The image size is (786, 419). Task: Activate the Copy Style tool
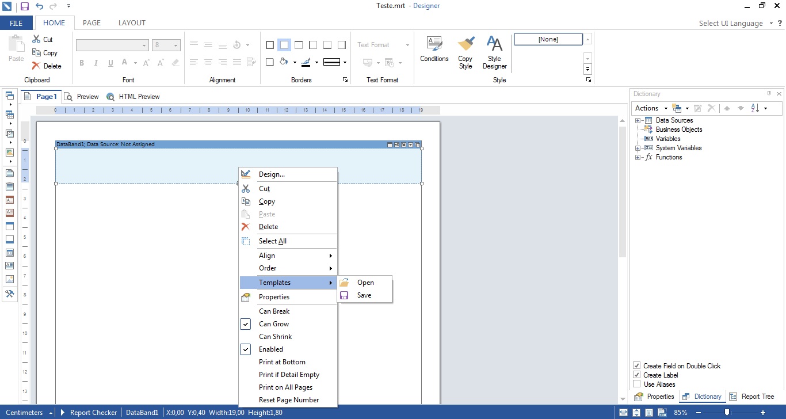pos(466,53)
